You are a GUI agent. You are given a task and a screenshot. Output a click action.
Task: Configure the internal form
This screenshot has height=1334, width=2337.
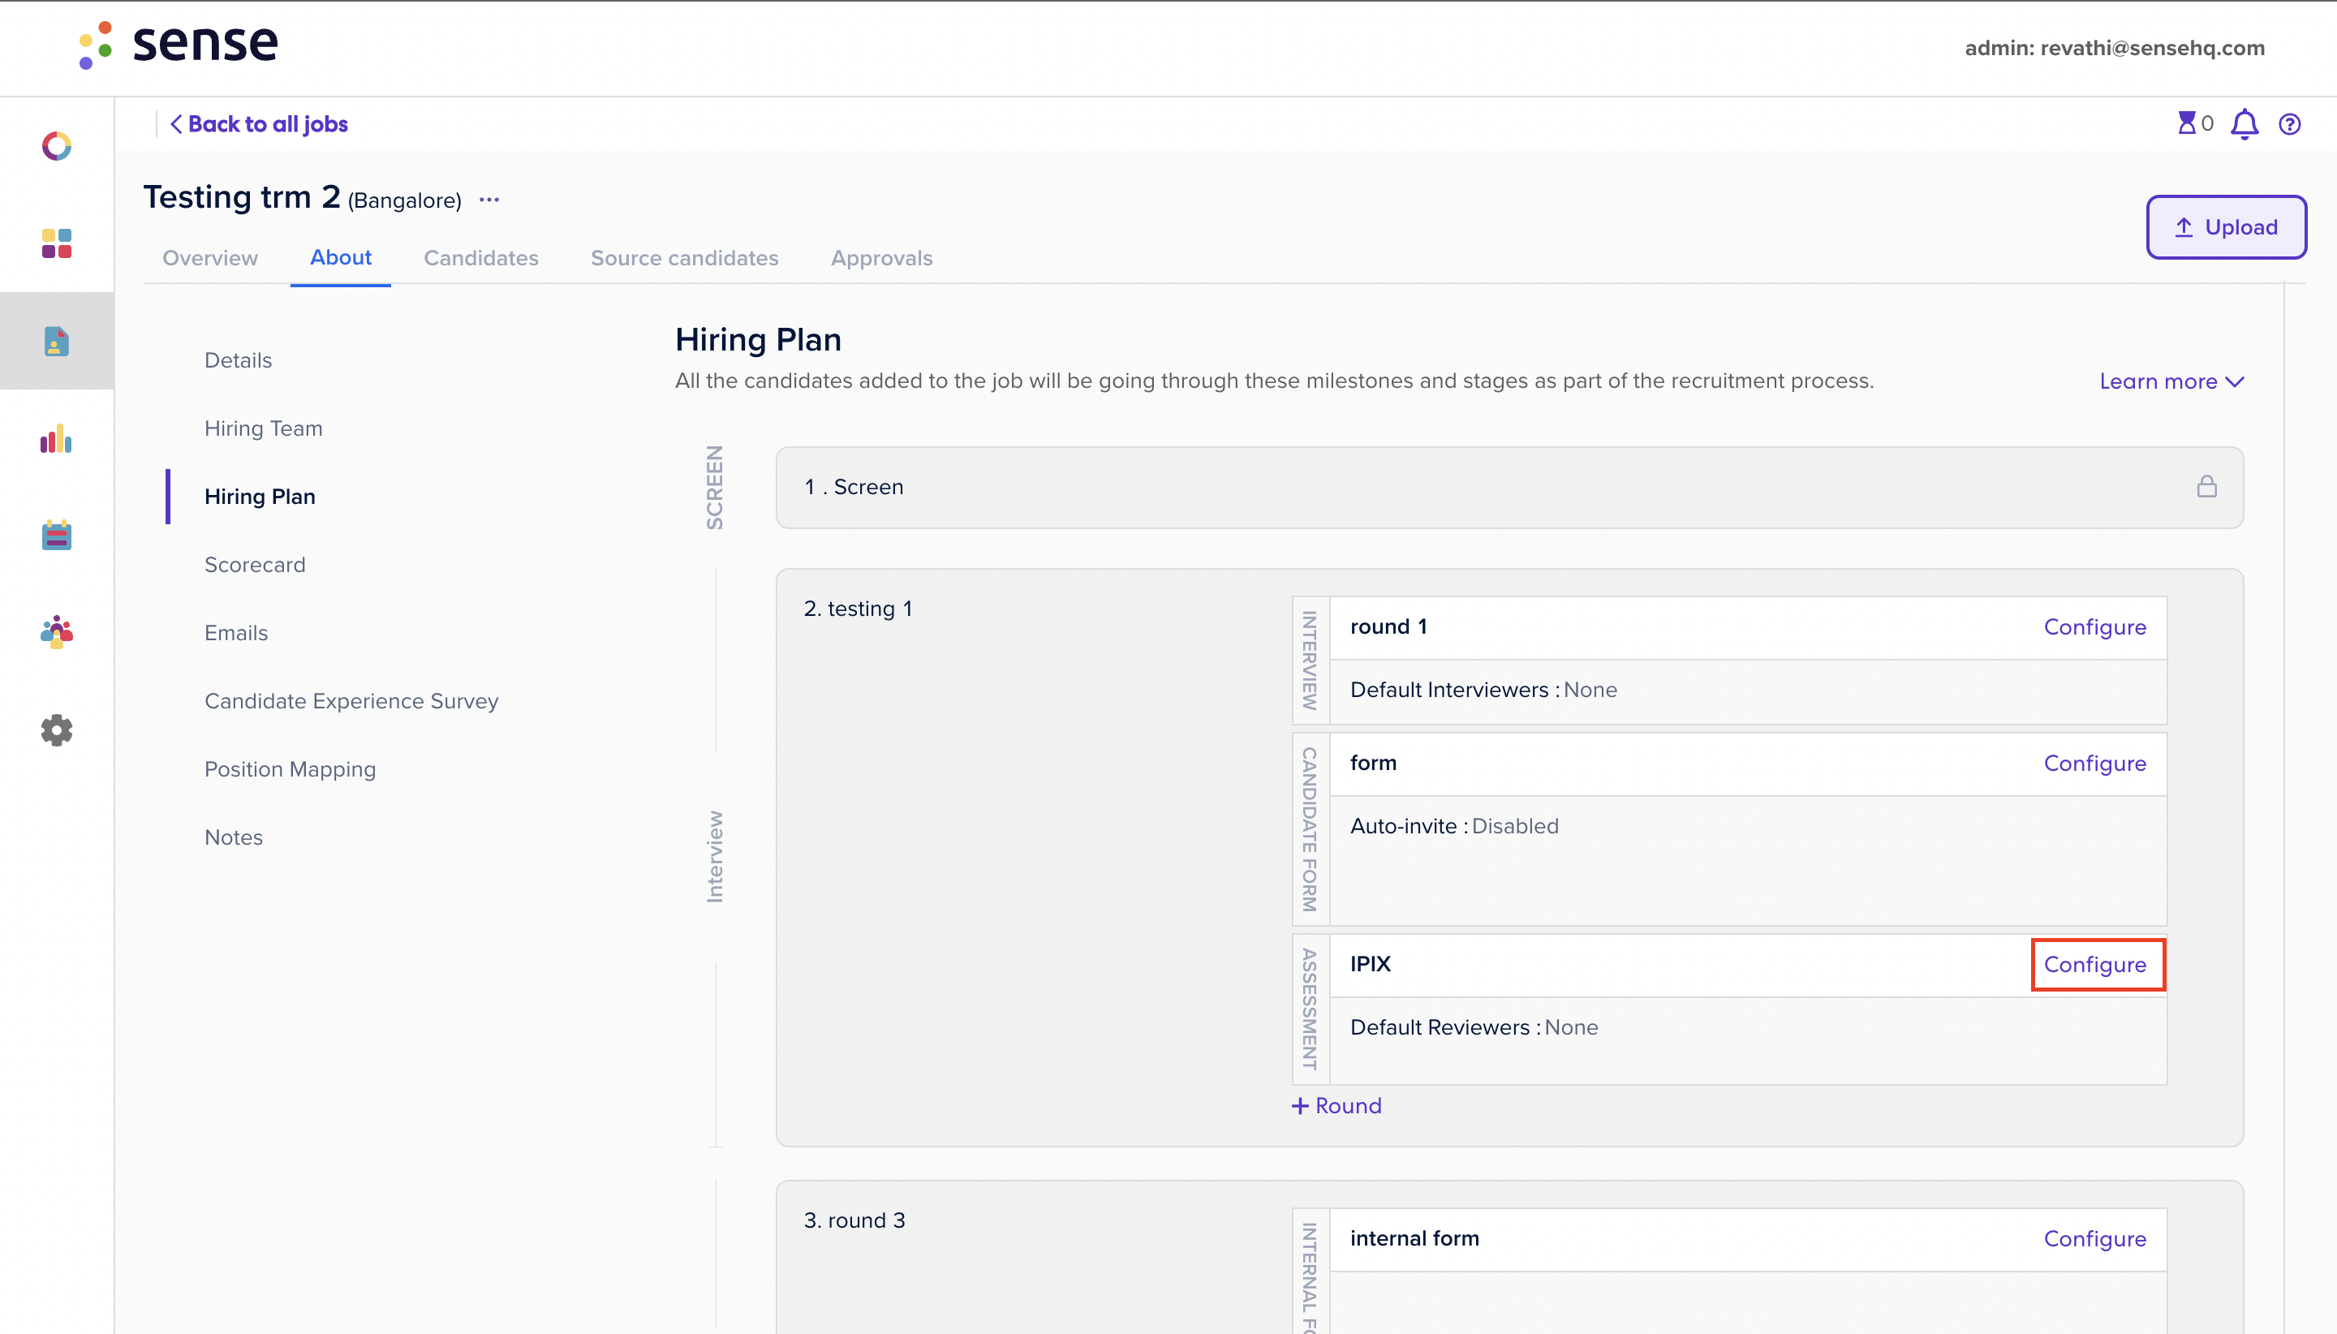[x=2094, y=1239]
